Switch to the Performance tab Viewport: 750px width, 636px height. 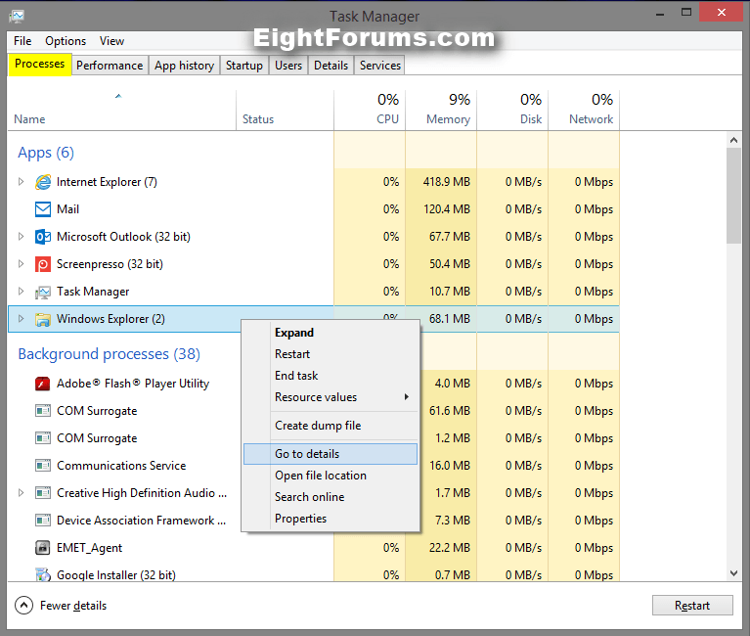coord(110,66)
